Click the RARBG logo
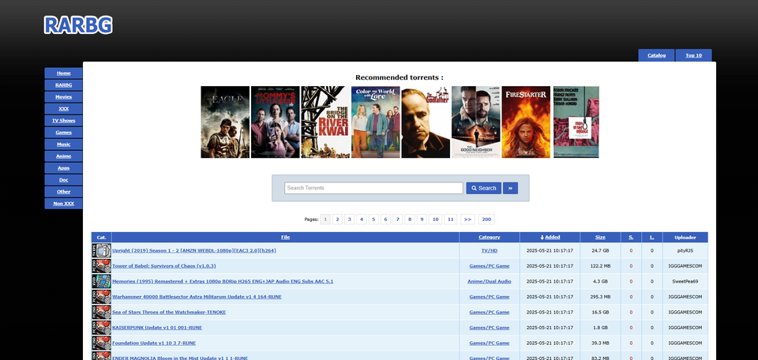 point(78,24)
